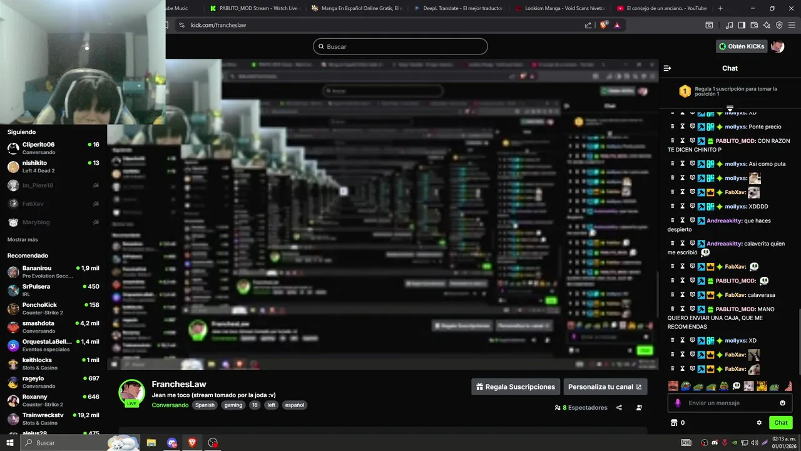
Task: Open nishikito channel in Siguiendo list
Action: [x=53, y=167]
